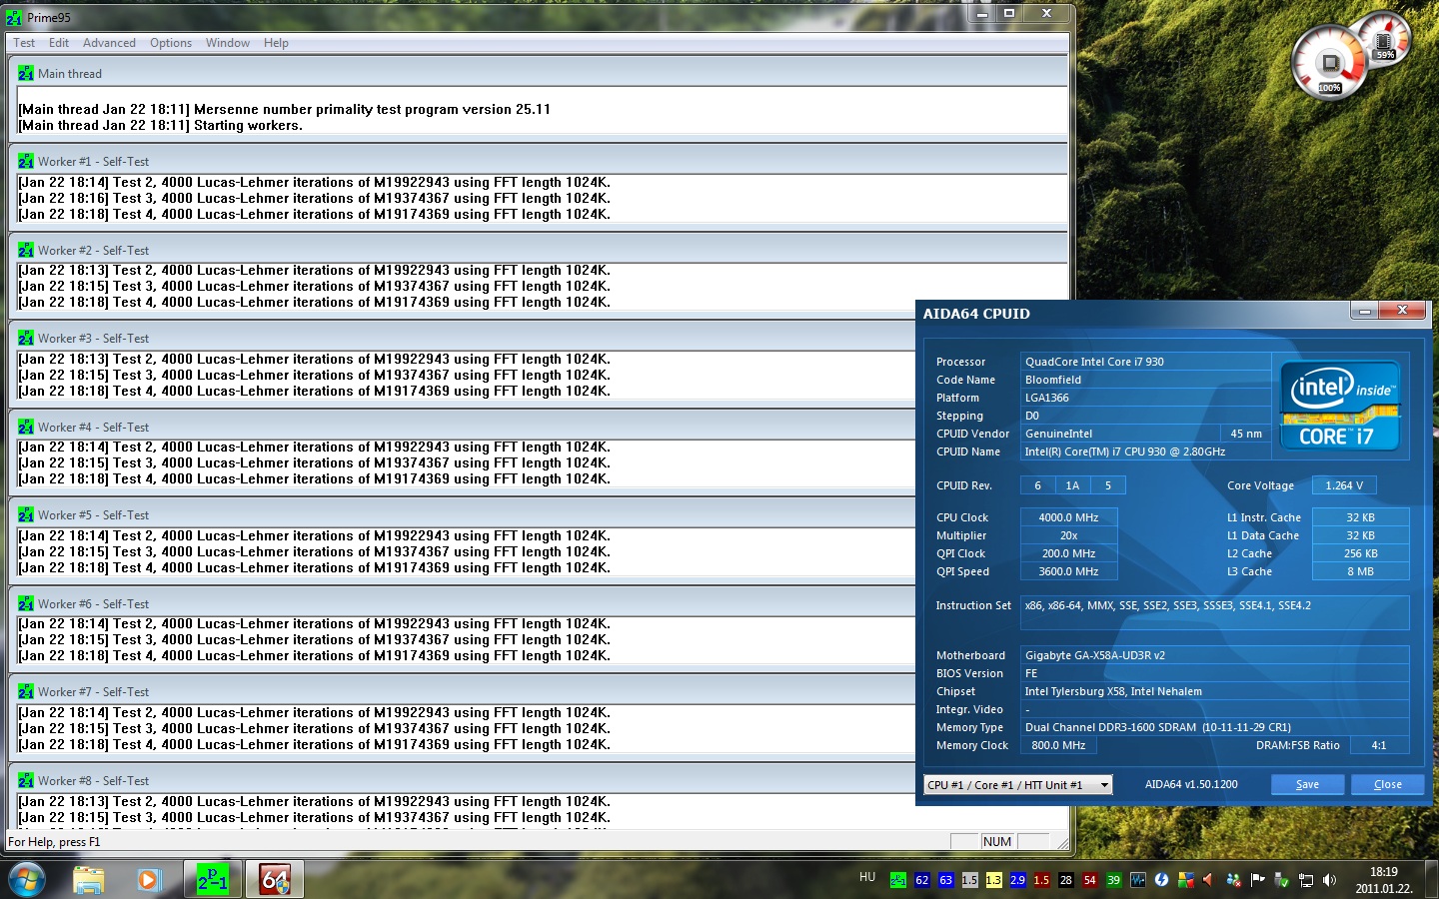Open the Test menu in Prime95
1439x899 pixels.
[24, 43]
